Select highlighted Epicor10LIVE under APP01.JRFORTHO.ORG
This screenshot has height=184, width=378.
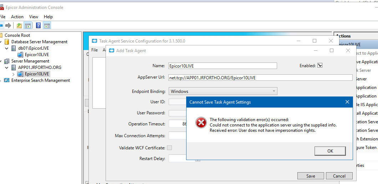pyautogui.click(x=37, y=74)
